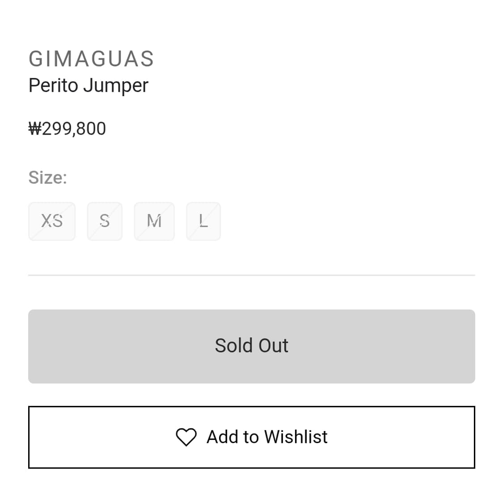This screenshot has height=503, width=503.
Task: Select the L size option
Action: click(203, 221)
